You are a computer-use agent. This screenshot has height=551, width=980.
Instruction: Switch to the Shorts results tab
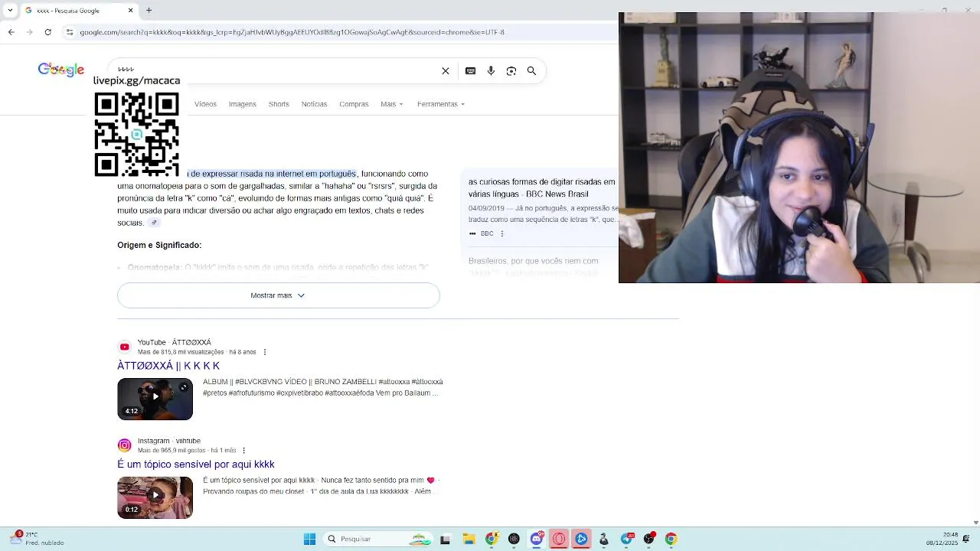pyautogui.click(x=279, y=104)
